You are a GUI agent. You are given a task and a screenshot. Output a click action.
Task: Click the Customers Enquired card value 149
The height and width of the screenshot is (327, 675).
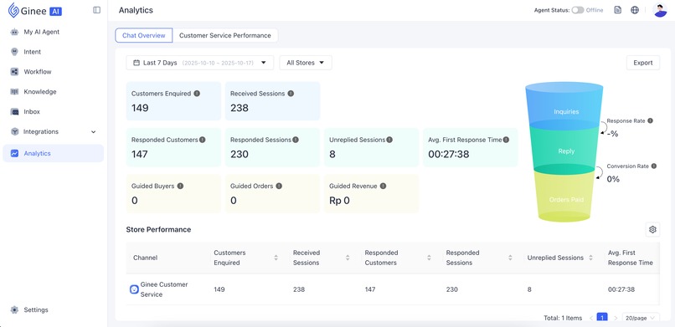point(140,108)
